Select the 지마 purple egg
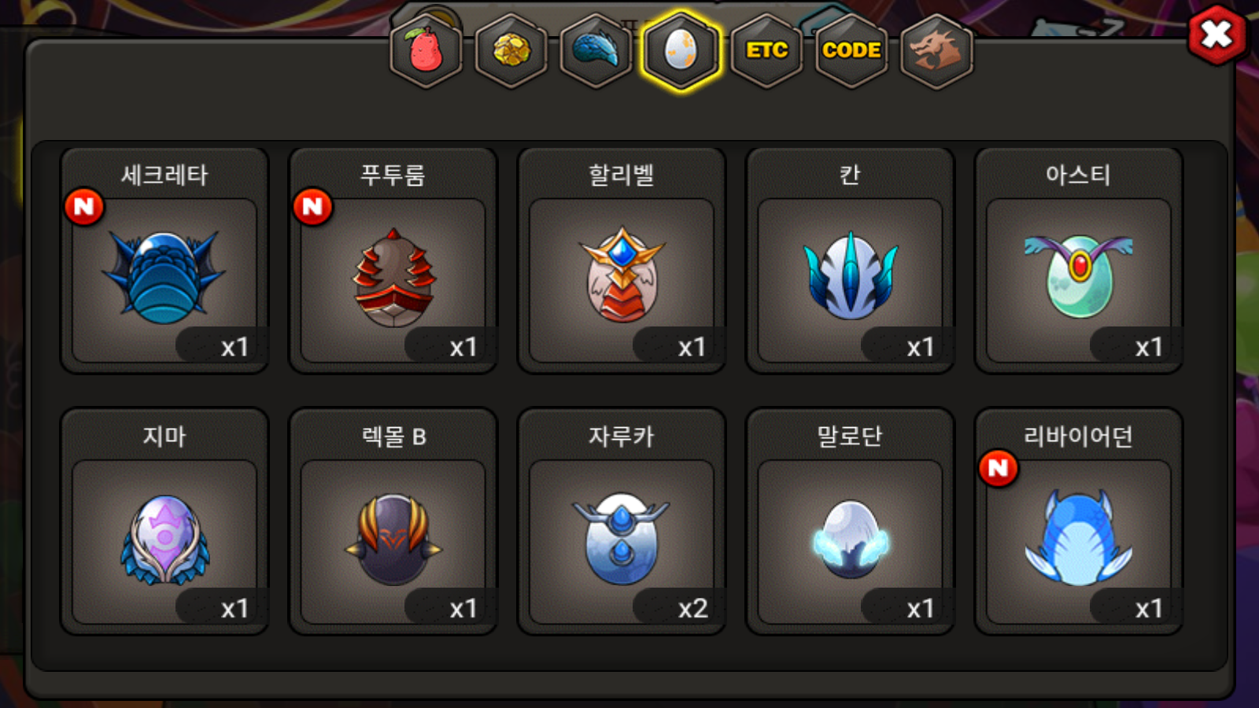 [x=164, y=522]
